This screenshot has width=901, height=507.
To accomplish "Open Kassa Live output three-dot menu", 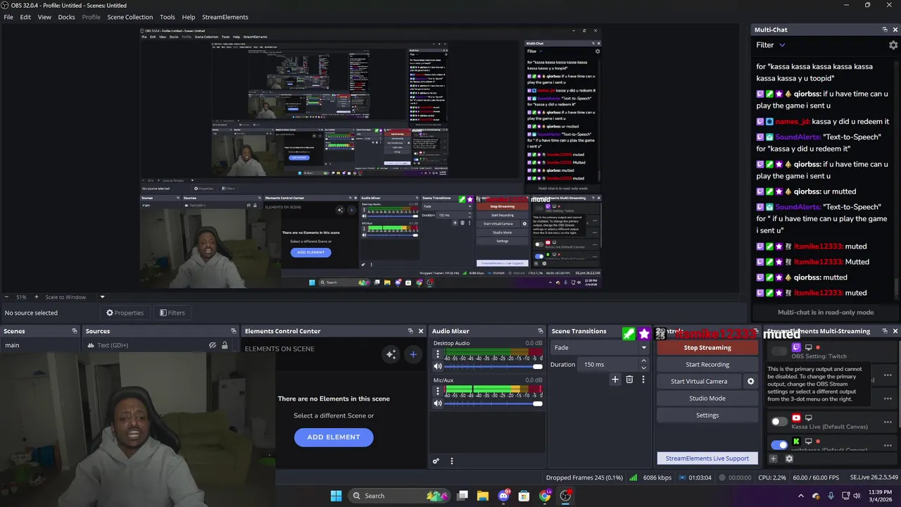I will pos(888,422).
